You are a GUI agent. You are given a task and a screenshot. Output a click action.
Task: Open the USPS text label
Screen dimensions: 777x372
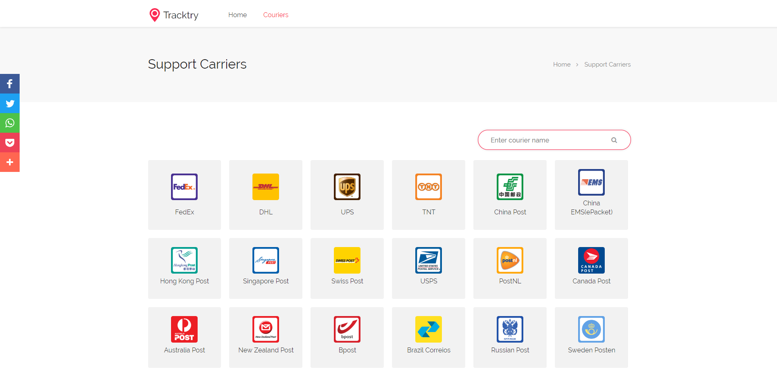click(429, 281)
